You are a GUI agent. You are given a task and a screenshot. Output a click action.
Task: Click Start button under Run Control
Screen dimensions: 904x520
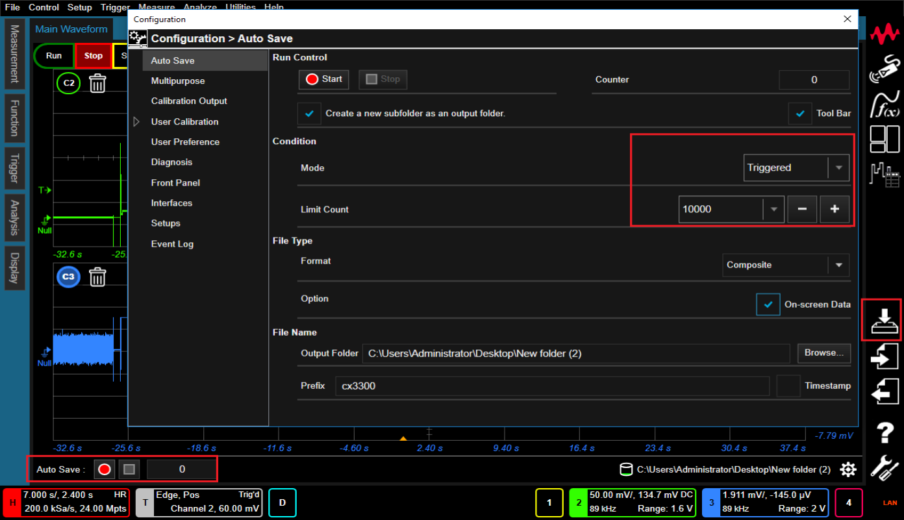pyautogui.click(x=323, y=79)
